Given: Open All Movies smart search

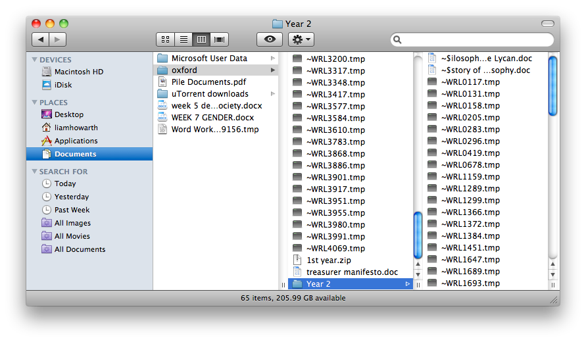Looking at the screenshot, I should click(89, 236).
